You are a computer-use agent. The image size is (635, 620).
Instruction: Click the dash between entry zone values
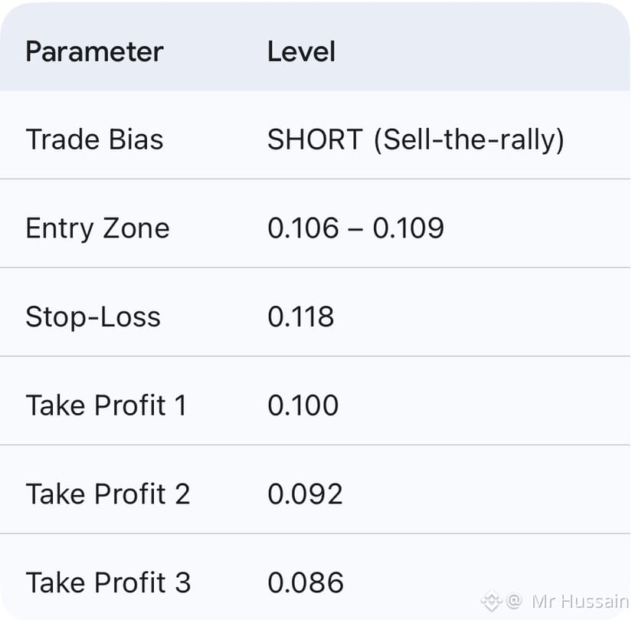[355, 229]
